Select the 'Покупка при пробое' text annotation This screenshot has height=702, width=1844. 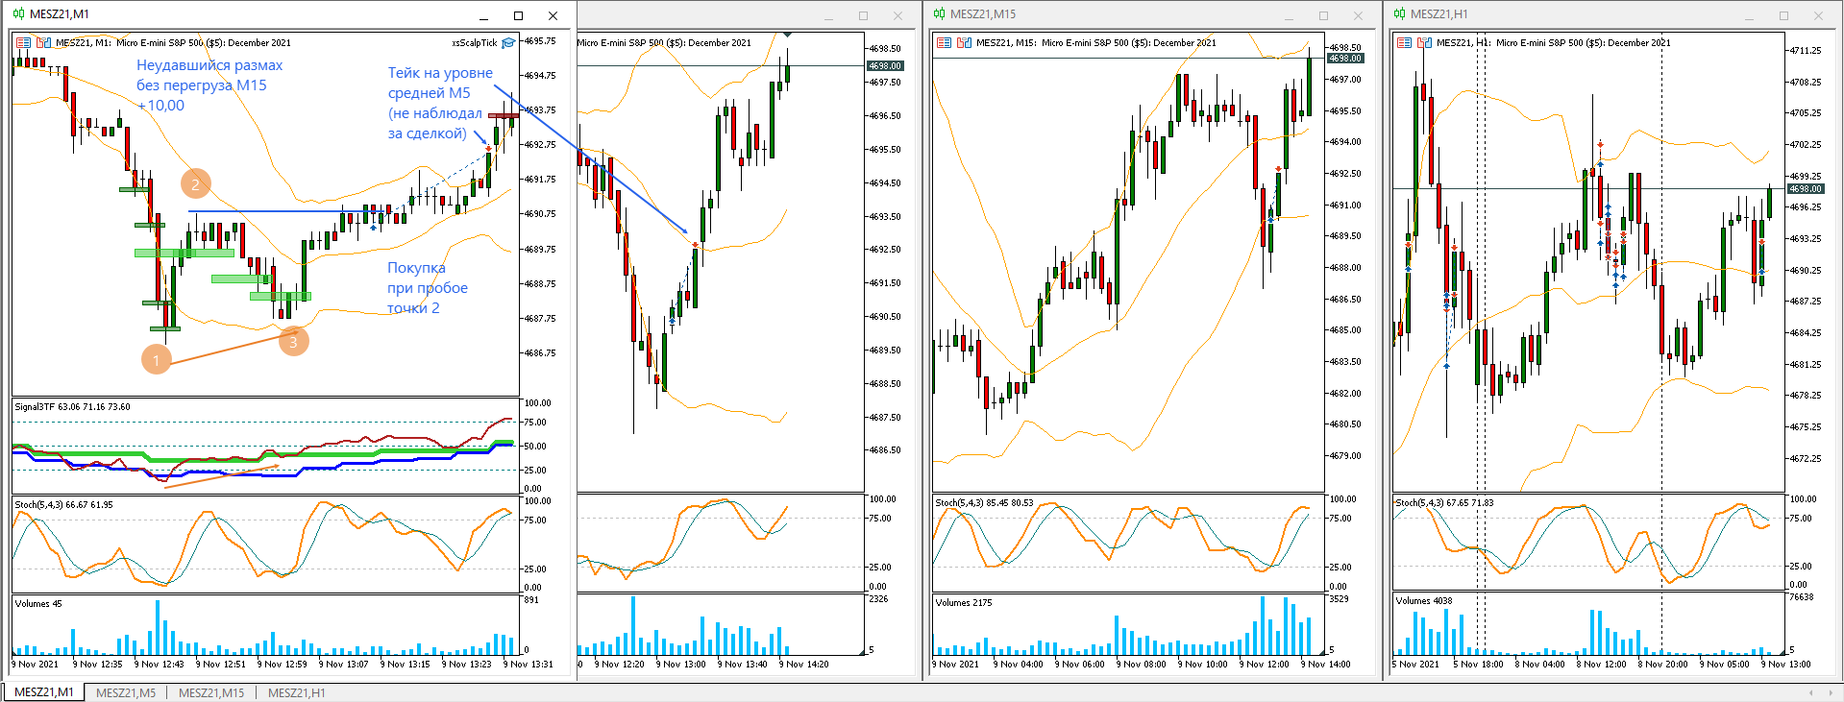[428, 278]
